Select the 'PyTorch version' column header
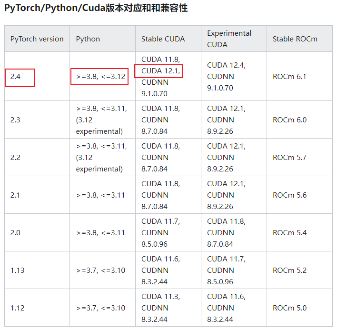The width and height of the screenshot is (337, 330). click(37, 39)
